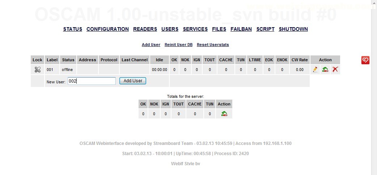Image resolution: width=377 pixels, height=175 pixels.
Task: Click the Protocol column header
Action: coord(109,60)
